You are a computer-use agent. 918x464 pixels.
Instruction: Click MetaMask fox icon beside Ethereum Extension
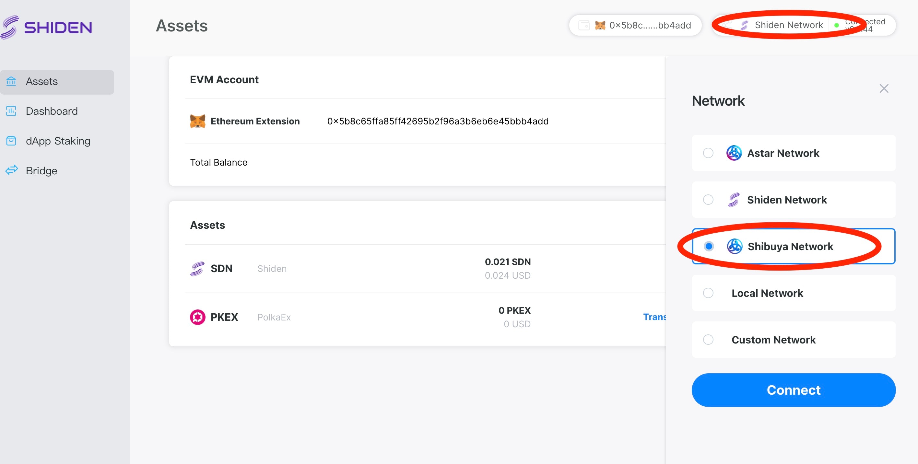coord(197,122)
